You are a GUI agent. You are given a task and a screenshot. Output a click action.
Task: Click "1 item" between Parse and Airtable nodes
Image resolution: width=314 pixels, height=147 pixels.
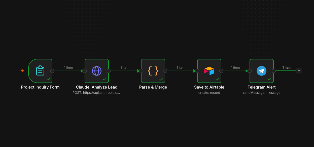pos(181,67)
